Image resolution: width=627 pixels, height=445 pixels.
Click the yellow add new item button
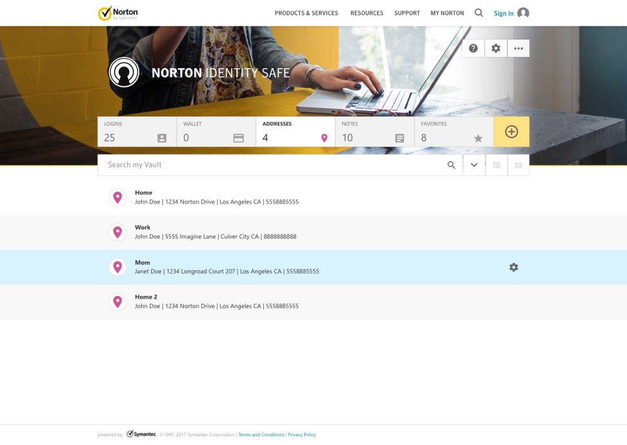pos(512,131)
